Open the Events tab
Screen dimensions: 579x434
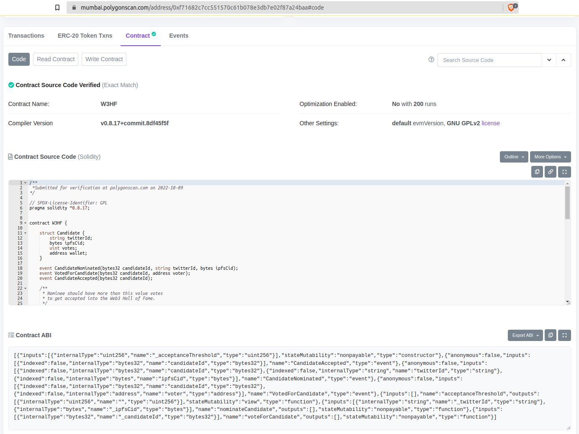coord(179,36)
